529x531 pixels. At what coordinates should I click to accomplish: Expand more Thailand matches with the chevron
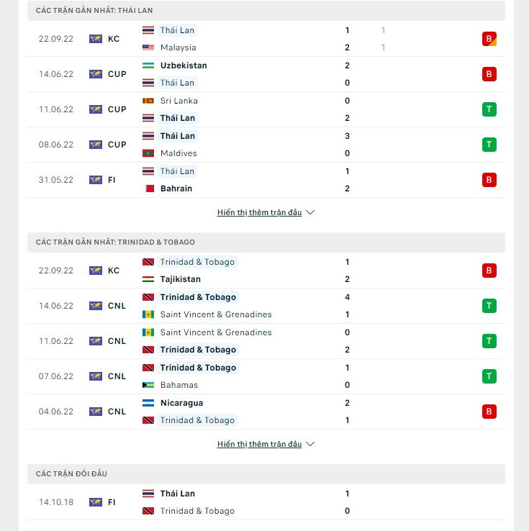tap(310, 213)
